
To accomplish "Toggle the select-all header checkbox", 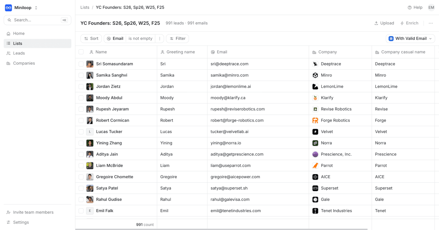I will (x=81, y=52).
